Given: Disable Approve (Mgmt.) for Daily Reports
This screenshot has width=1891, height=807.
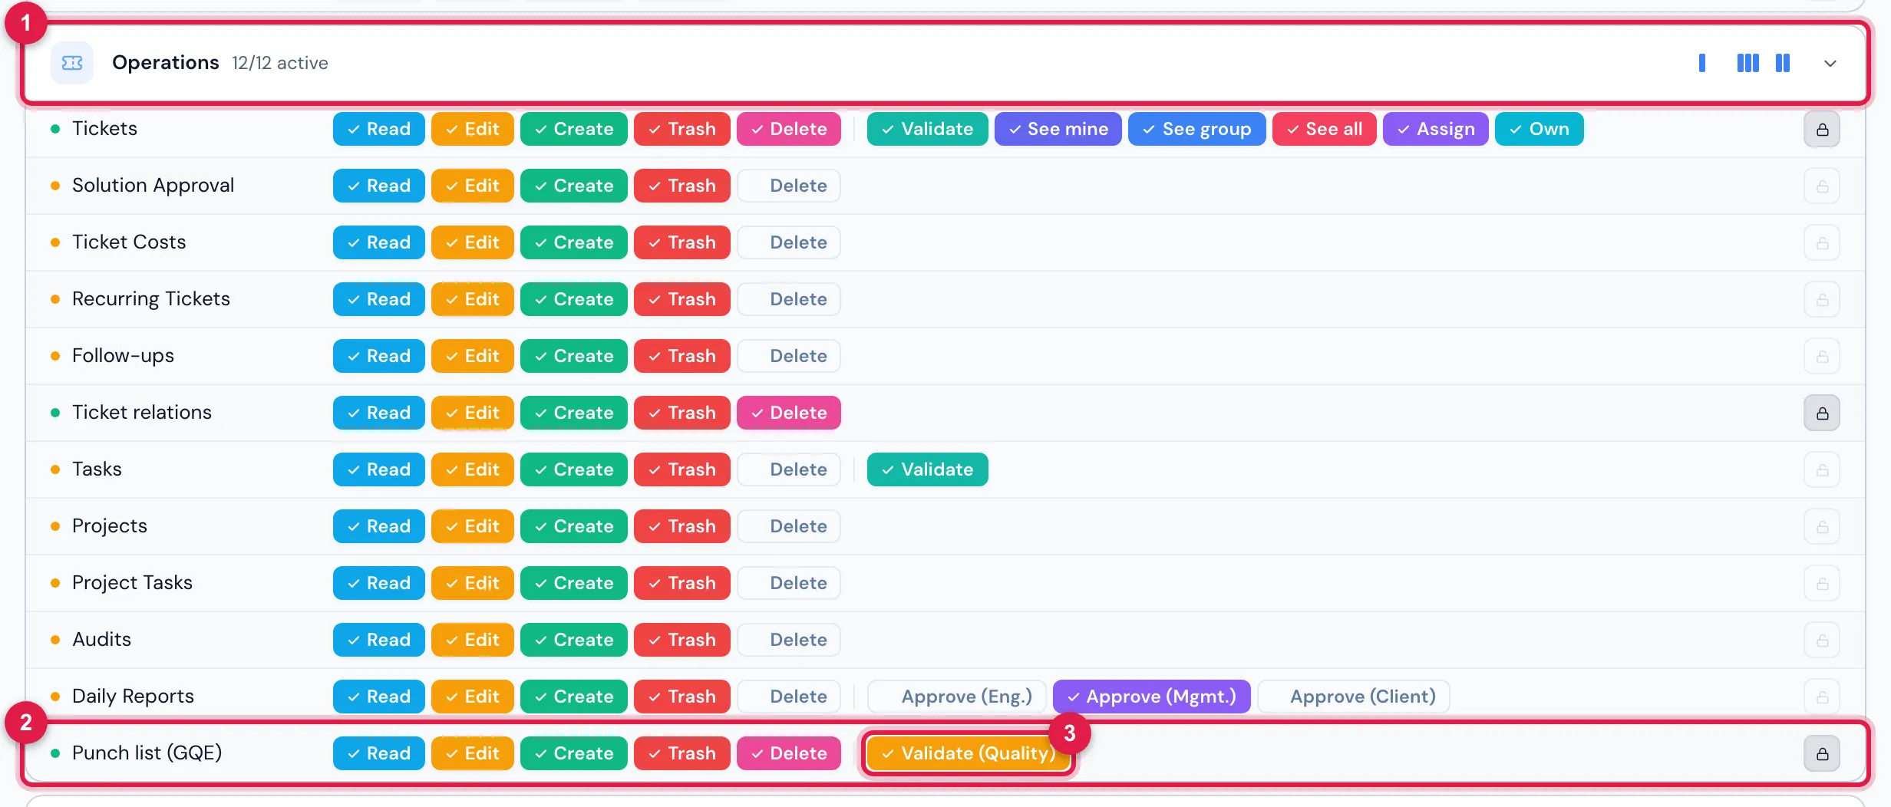Looking at the screenshot, I should [1151, 697].
